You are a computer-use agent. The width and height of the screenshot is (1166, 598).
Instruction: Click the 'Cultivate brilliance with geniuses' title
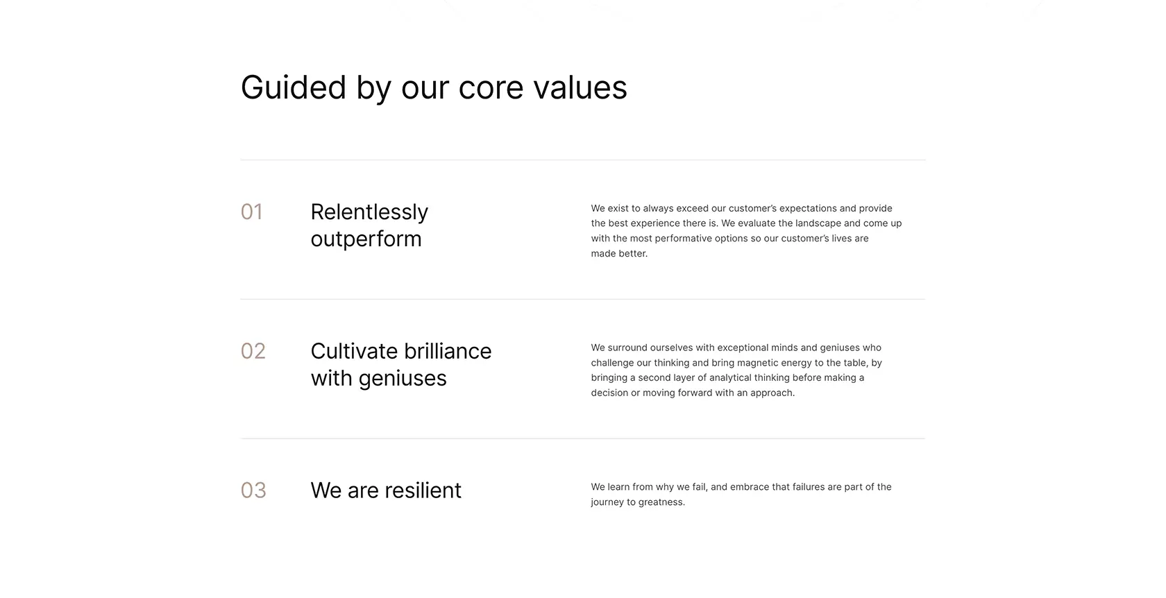click(x=401, y=364)
